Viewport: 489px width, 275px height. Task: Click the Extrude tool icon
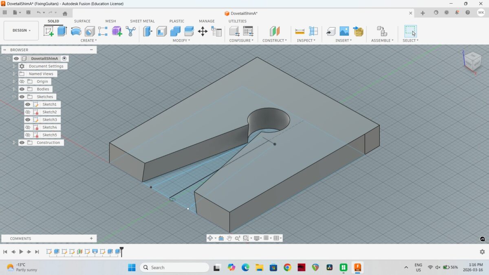tap(62, 31)
